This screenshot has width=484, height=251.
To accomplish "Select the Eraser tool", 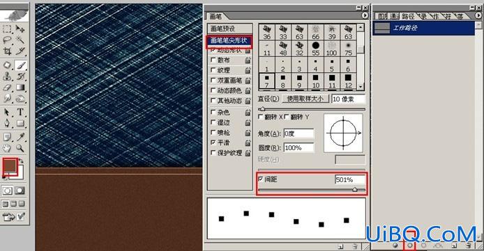I will (x=7, y=88).
